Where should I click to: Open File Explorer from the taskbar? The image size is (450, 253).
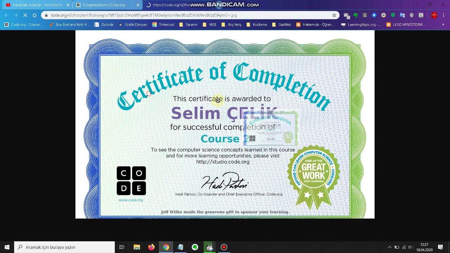[x=137, y=247]
